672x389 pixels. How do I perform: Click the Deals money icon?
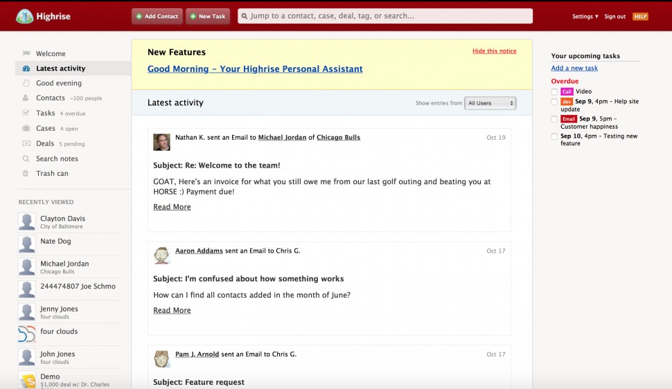(x=26, y=143)
